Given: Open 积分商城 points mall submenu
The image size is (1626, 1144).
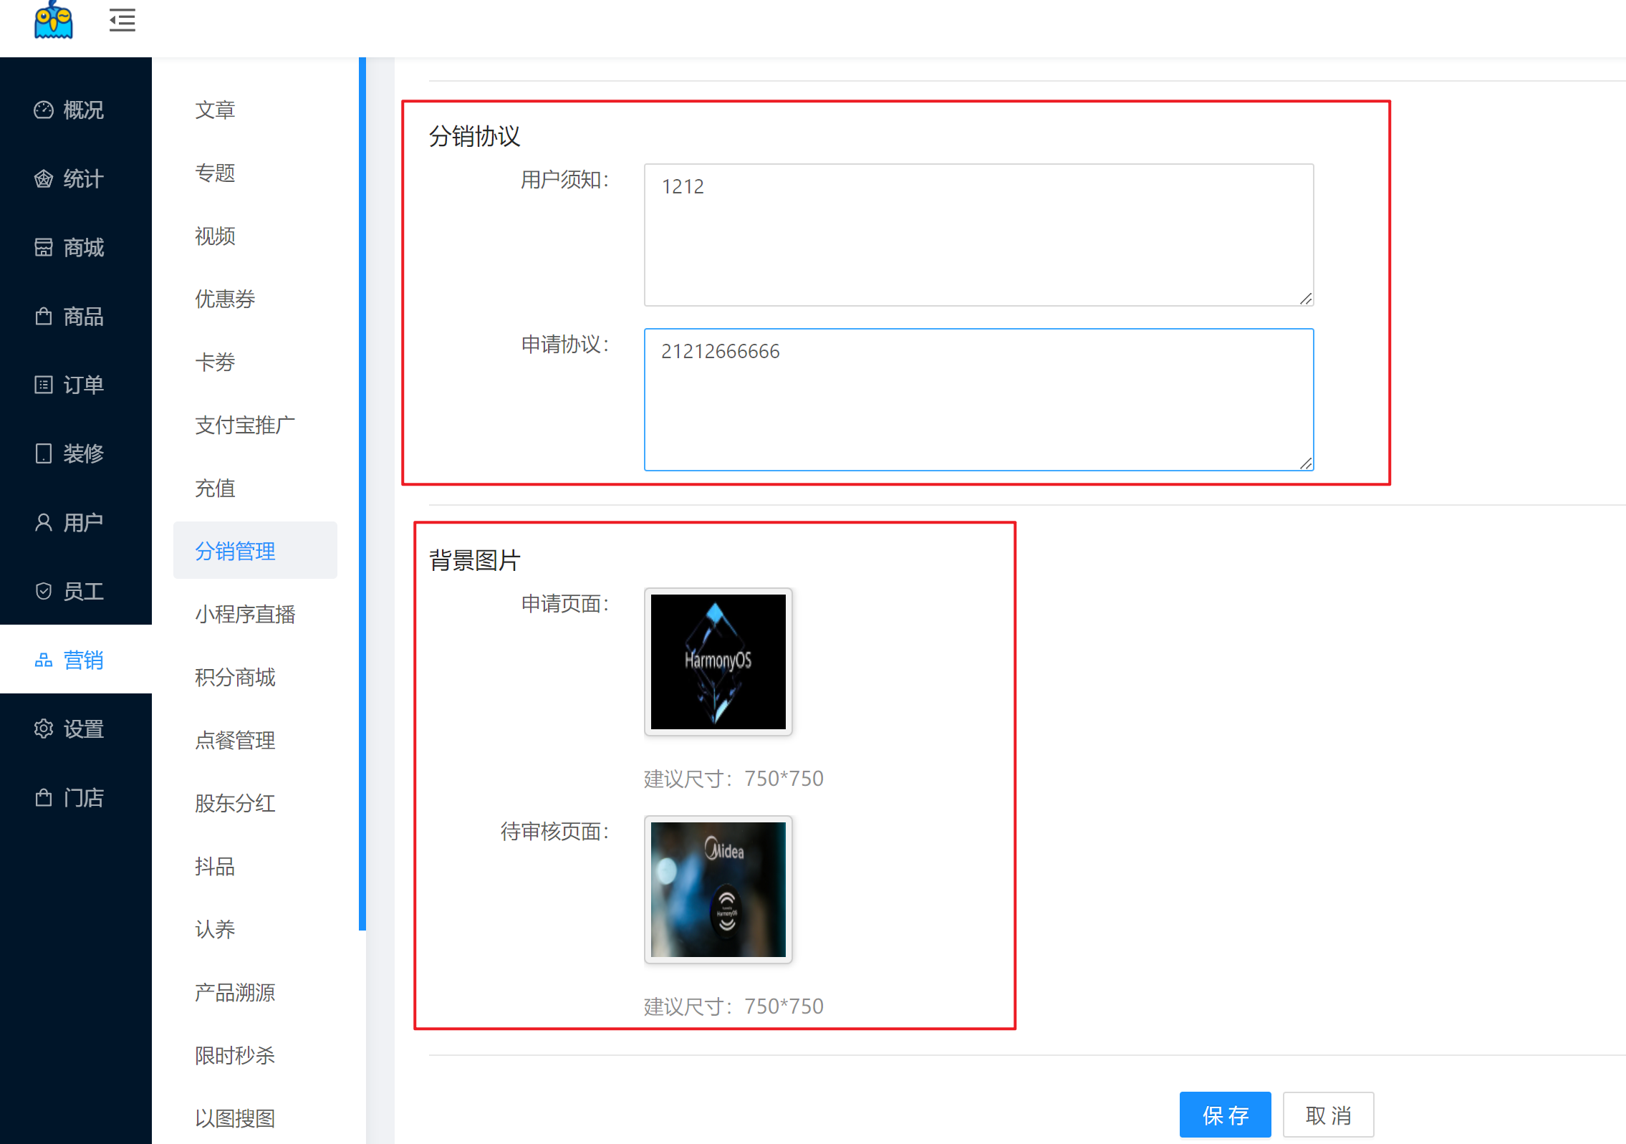Looking at the screenshot, I should tap(235, 677).
